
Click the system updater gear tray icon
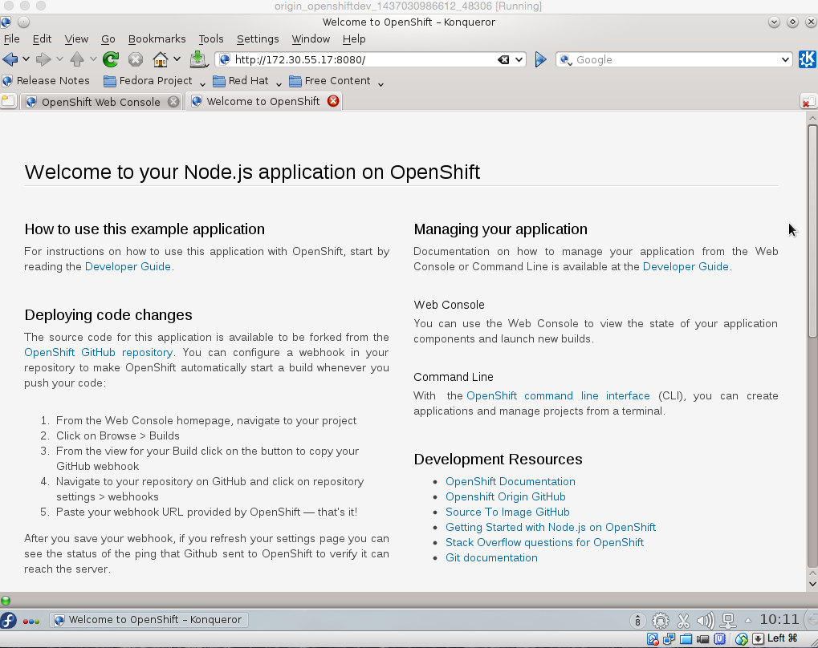[x=661, y=621]
